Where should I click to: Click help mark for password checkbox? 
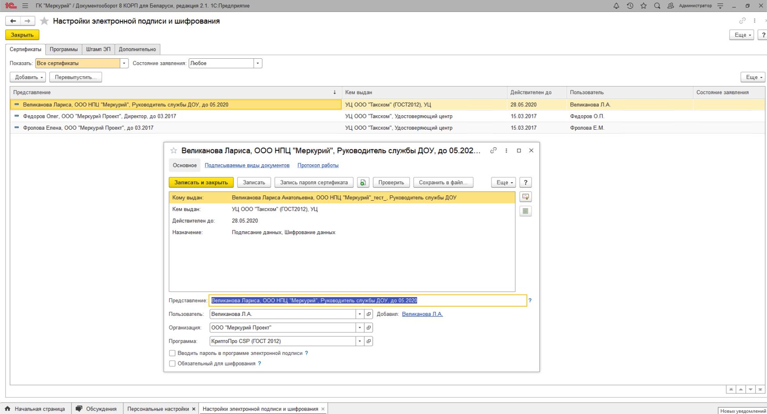pos(306,353)
